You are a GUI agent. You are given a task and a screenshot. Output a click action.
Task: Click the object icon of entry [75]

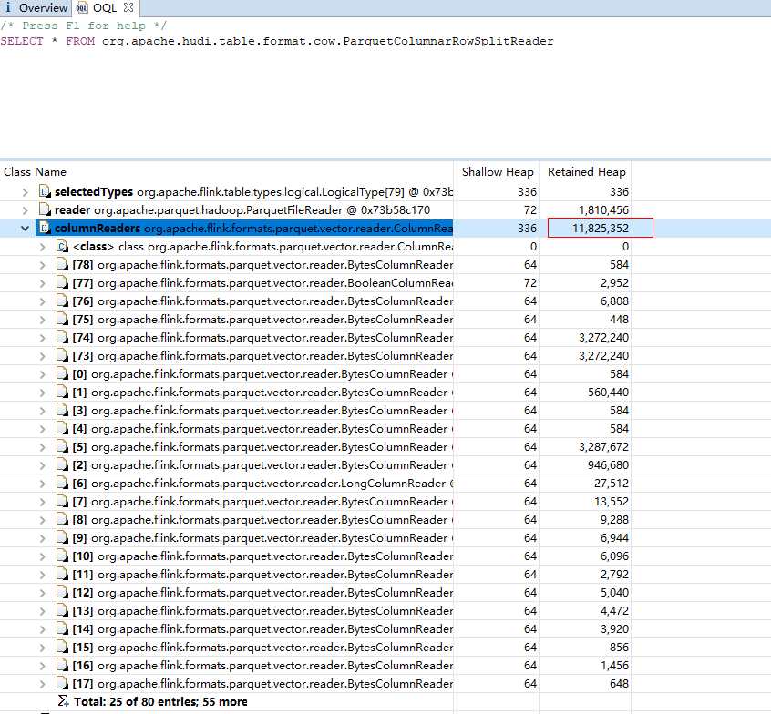pyautogui.click(x=62, y=319)
